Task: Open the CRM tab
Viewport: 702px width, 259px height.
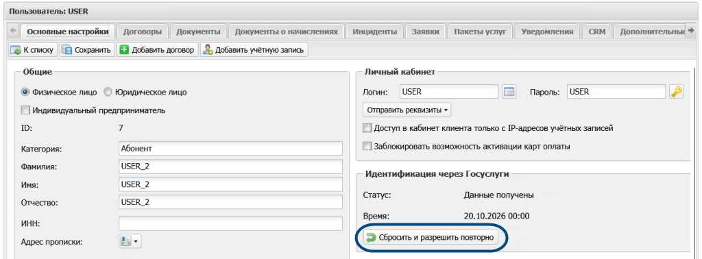Action: [597, 32]
